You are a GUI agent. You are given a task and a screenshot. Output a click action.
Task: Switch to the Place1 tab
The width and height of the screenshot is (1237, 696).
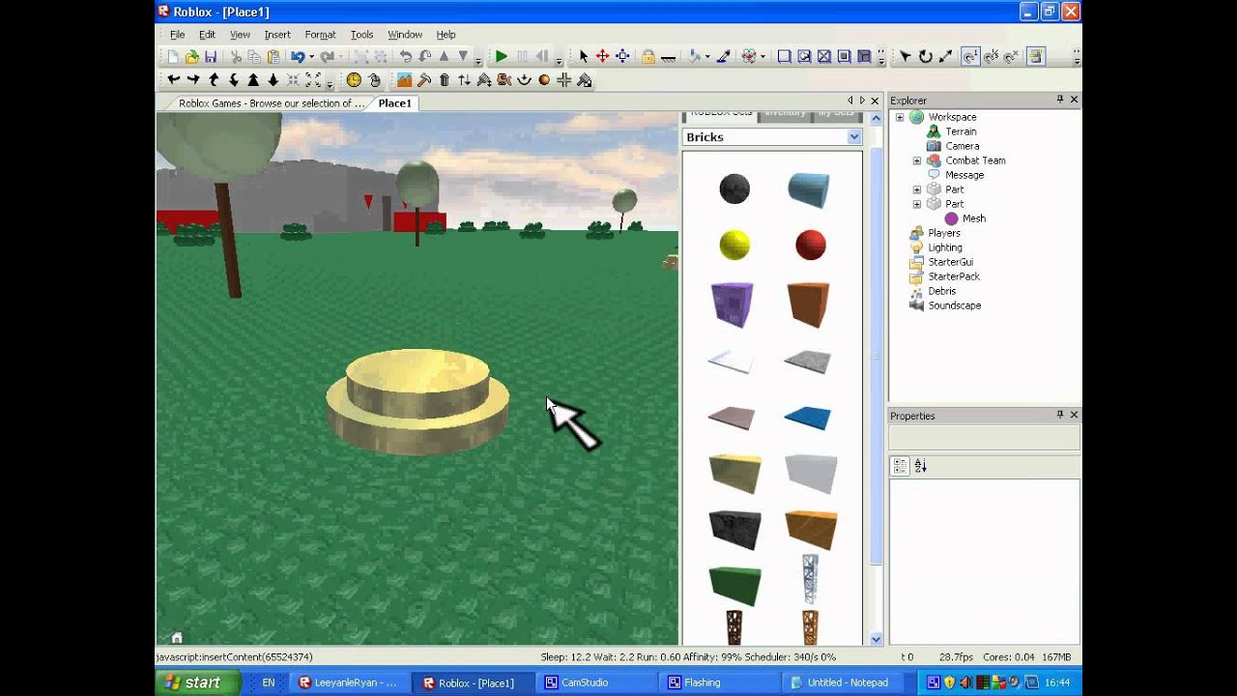click(x=394, y=103)
